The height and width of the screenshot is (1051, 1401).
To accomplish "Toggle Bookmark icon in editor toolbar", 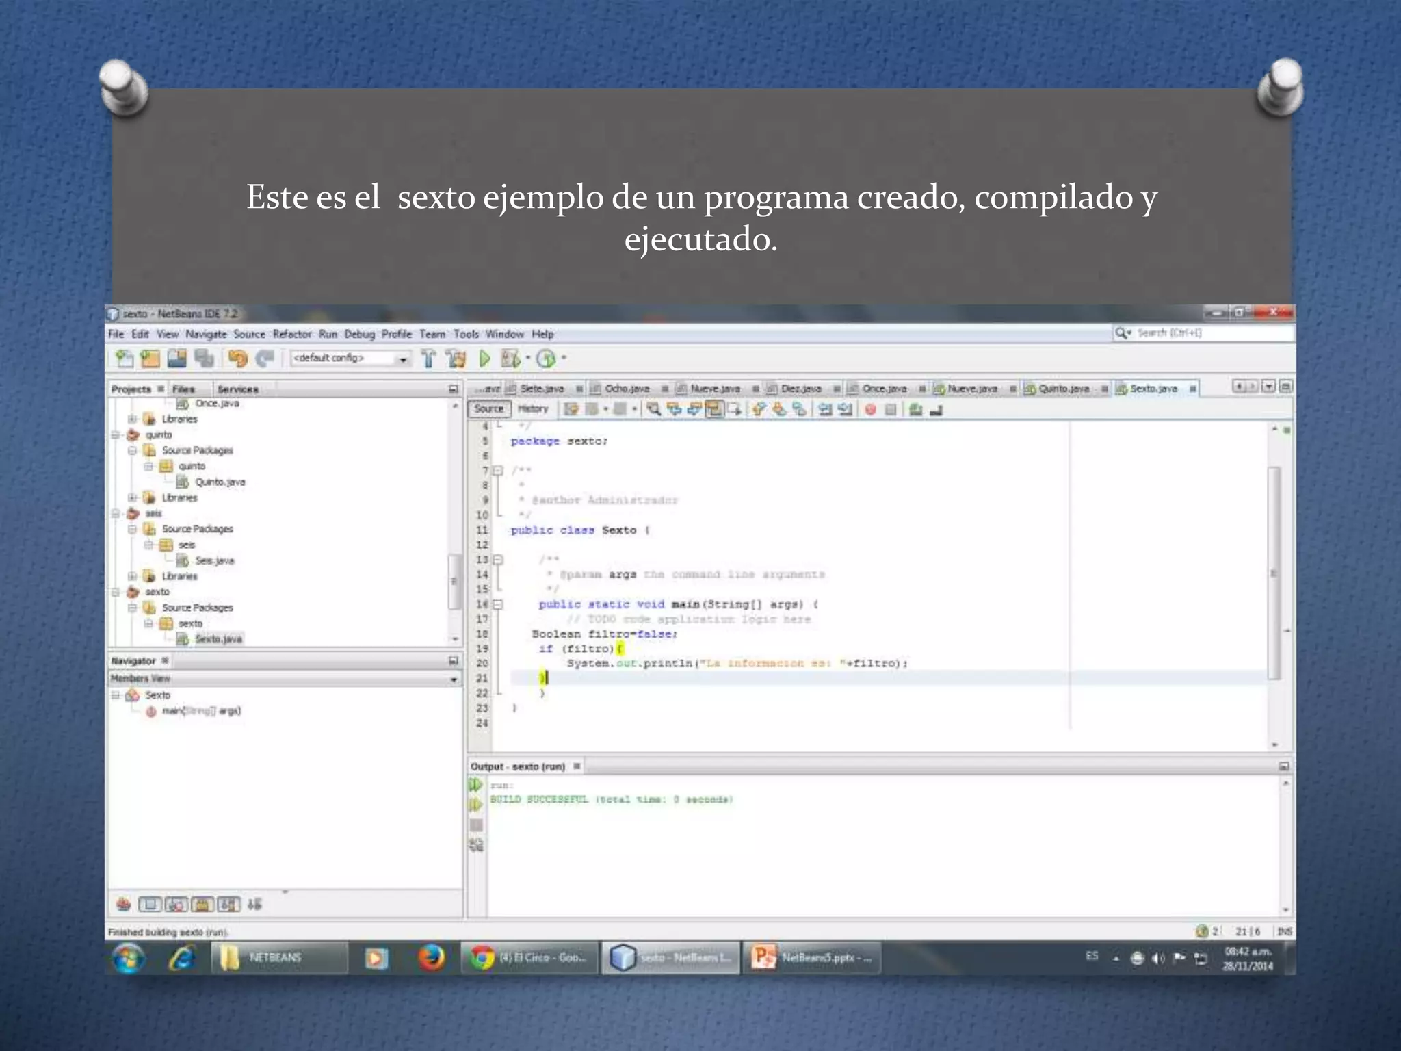I will [799, 409].
